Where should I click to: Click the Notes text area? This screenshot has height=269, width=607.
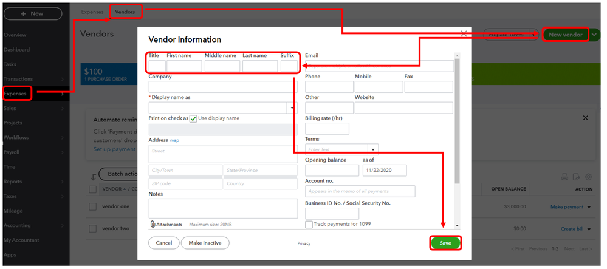coord(223,209)
